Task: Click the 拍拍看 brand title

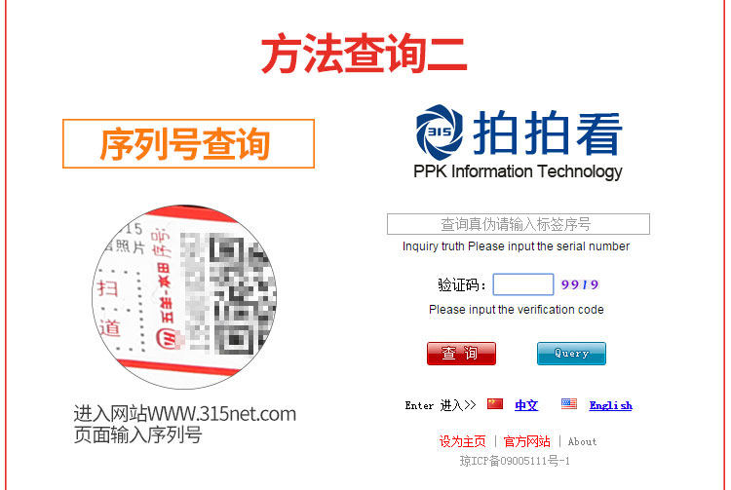Action: pyautogui.click(x=548, y=133)
